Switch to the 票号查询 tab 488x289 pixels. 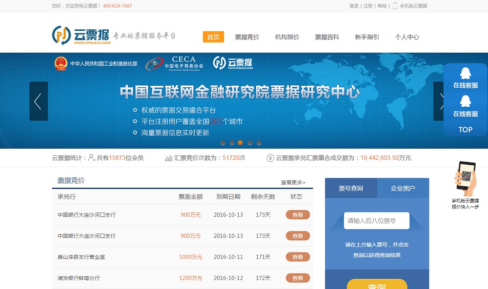tap(351, 188)
